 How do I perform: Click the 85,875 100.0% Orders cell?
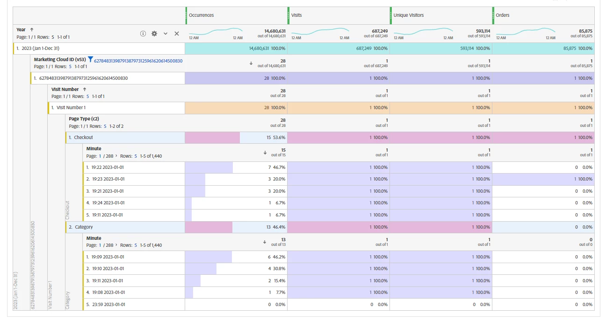point(543,49)
